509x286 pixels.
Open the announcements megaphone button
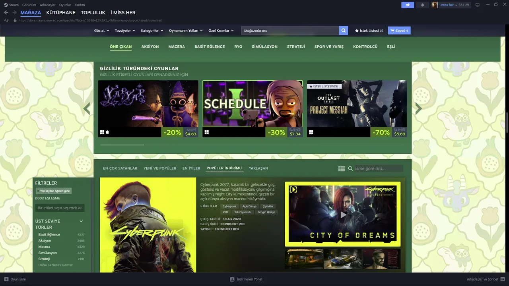point(408,5)
